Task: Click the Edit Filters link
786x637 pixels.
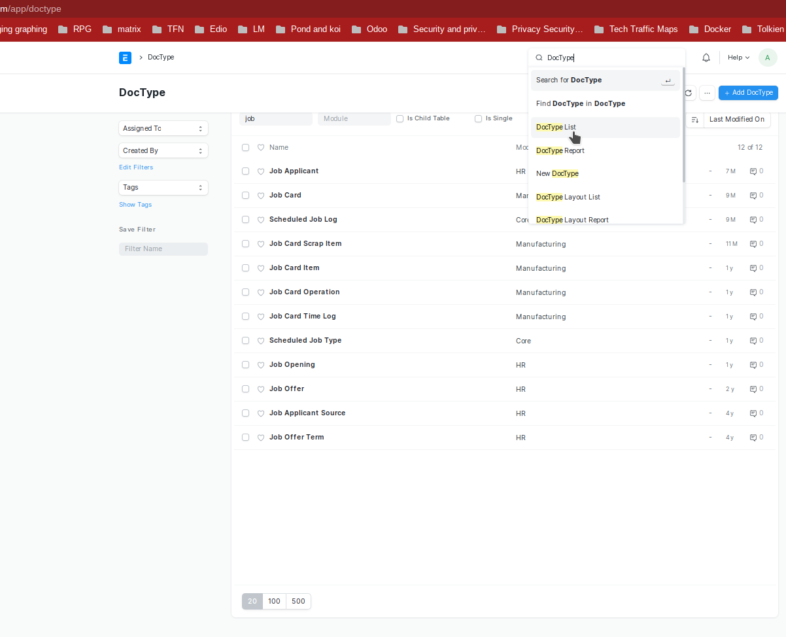Action: [x=136, y=167]
